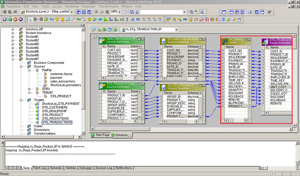Click the green round toolbar icon
Viewport: 300px width, 176px height.
[228, 20]
